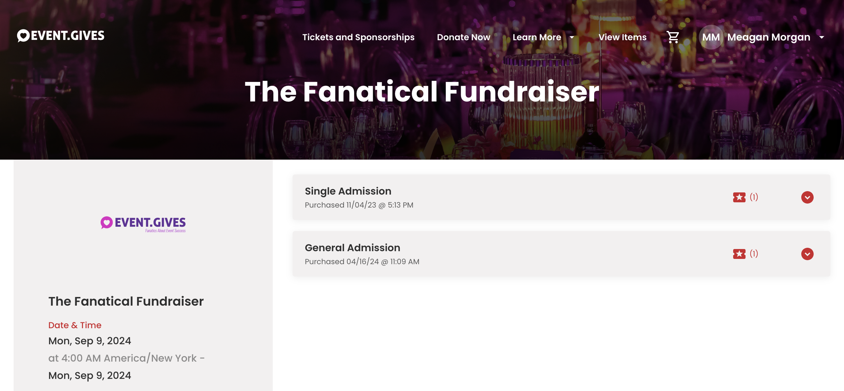Click General Admission ticket count (1)

[754, 253]
